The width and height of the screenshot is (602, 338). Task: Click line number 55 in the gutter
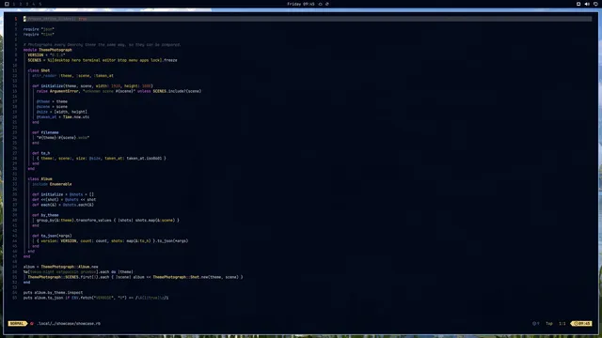point(15,298)
